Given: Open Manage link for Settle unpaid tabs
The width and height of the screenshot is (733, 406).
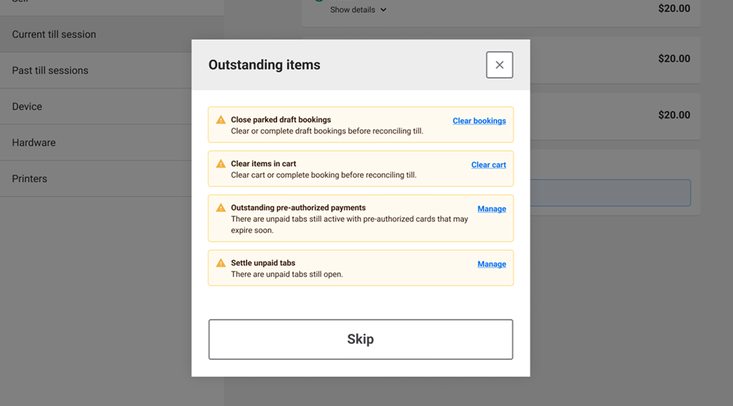Looking at the screenshot, I should (491, 264).
